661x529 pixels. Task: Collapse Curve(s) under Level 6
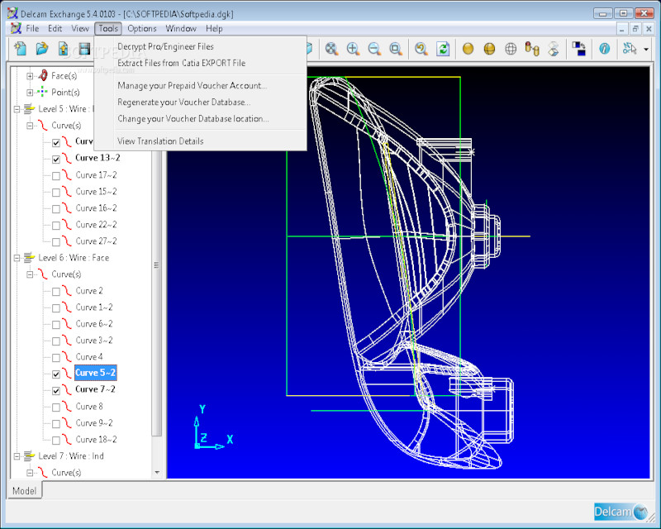coord(30,274)
